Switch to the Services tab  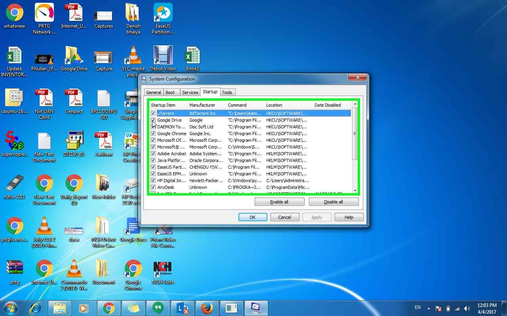(190, 92)
